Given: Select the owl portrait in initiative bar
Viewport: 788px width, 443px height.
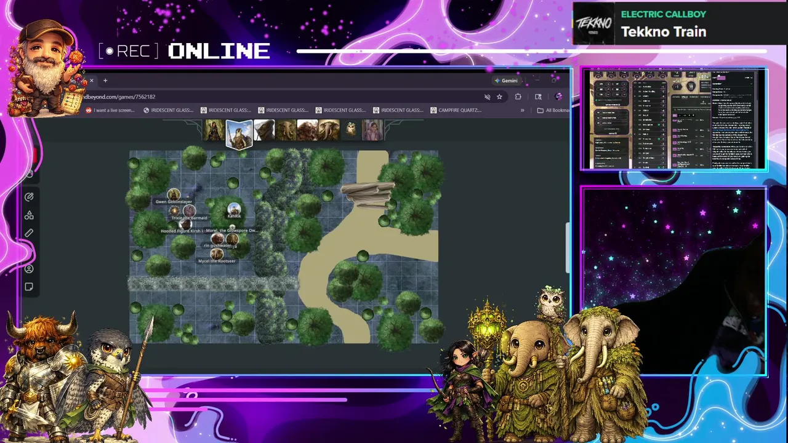Looking at the screenshot, I should 350,130.
